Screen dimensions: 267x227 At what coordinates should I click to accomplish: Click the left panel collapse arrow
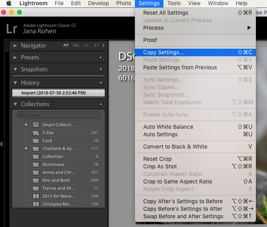tap(2, 144)
